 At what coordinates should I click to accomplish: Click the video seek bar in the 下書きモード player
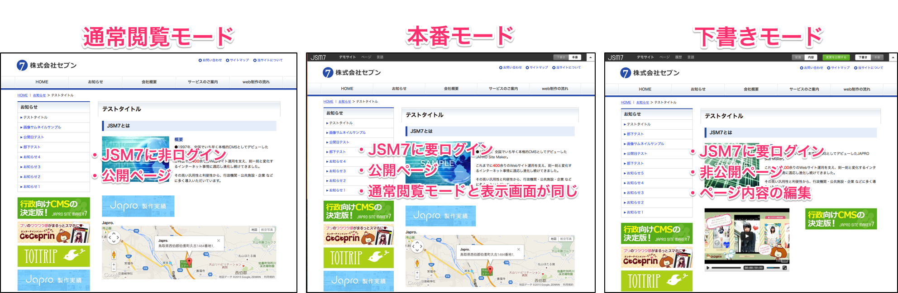727,268
